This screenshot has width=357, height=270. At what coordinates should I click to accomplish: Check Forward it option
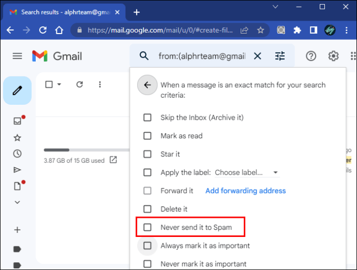(x=147, y=190)
